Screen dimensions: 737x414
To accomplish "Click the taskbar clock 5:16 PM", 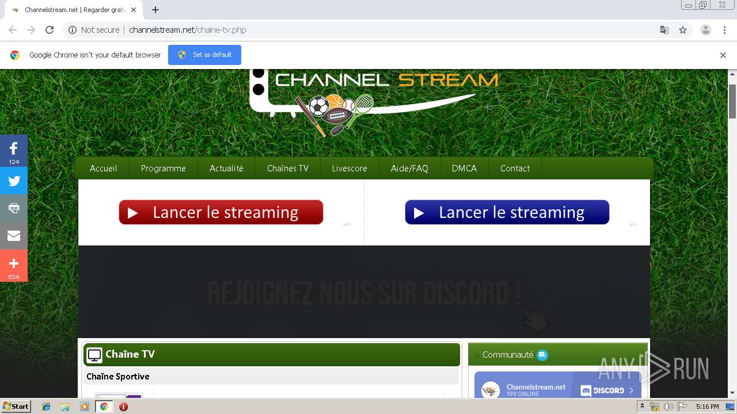I will coord(707,407).
